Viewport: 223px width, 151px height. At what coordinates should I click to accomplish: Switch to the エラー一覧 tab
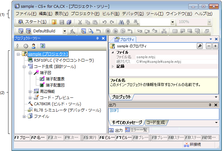click(x=136, y=130)
